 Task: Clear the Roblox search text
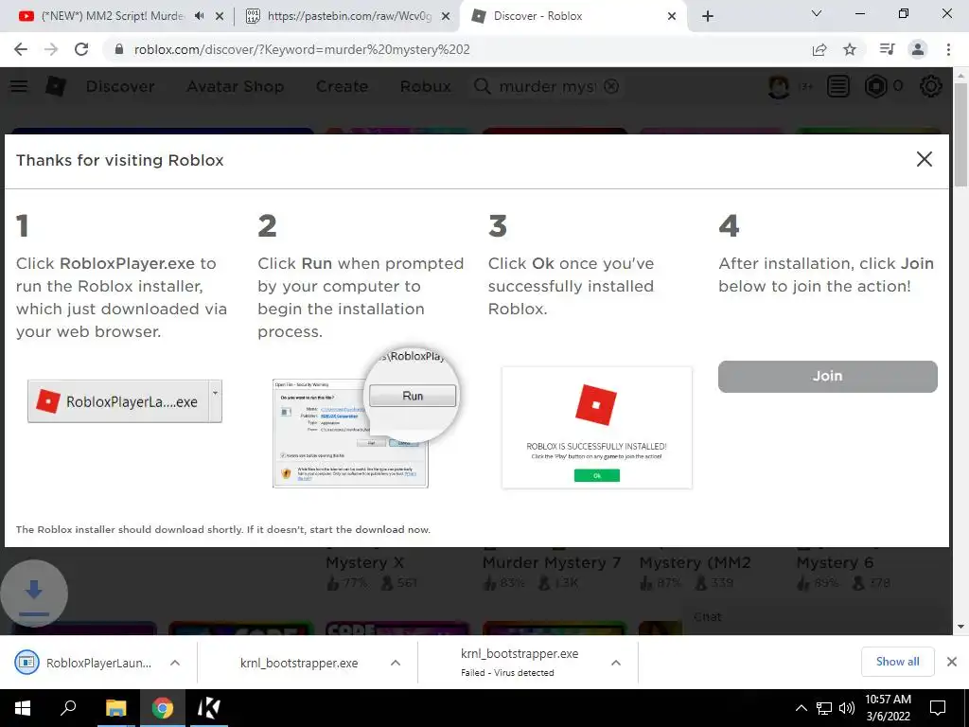click(x=611, y=86)
